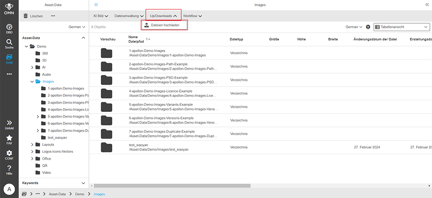
Task: Click the breadcrumb ellipsis dots
Action: point(38,194)
